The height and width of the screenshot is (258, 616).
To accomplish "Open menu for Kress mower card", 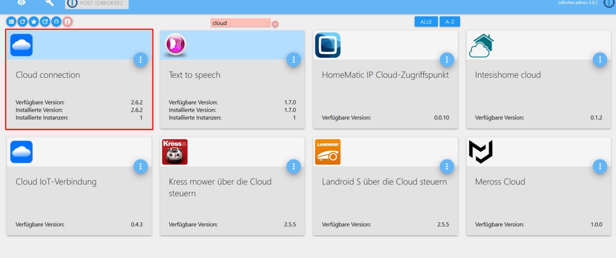I will [294, 167].
